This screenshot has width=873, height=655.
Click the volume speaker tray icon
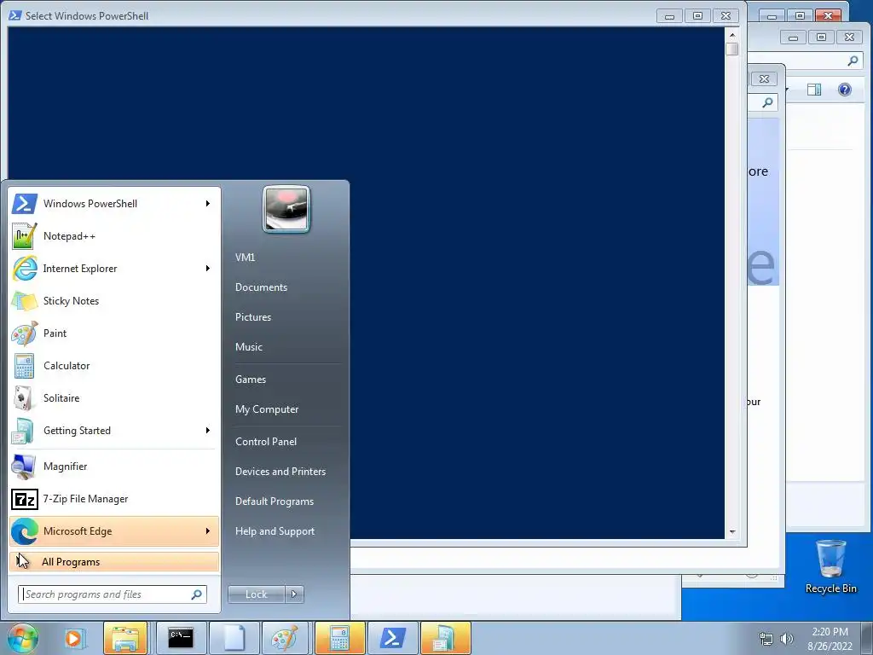(786, 639)
